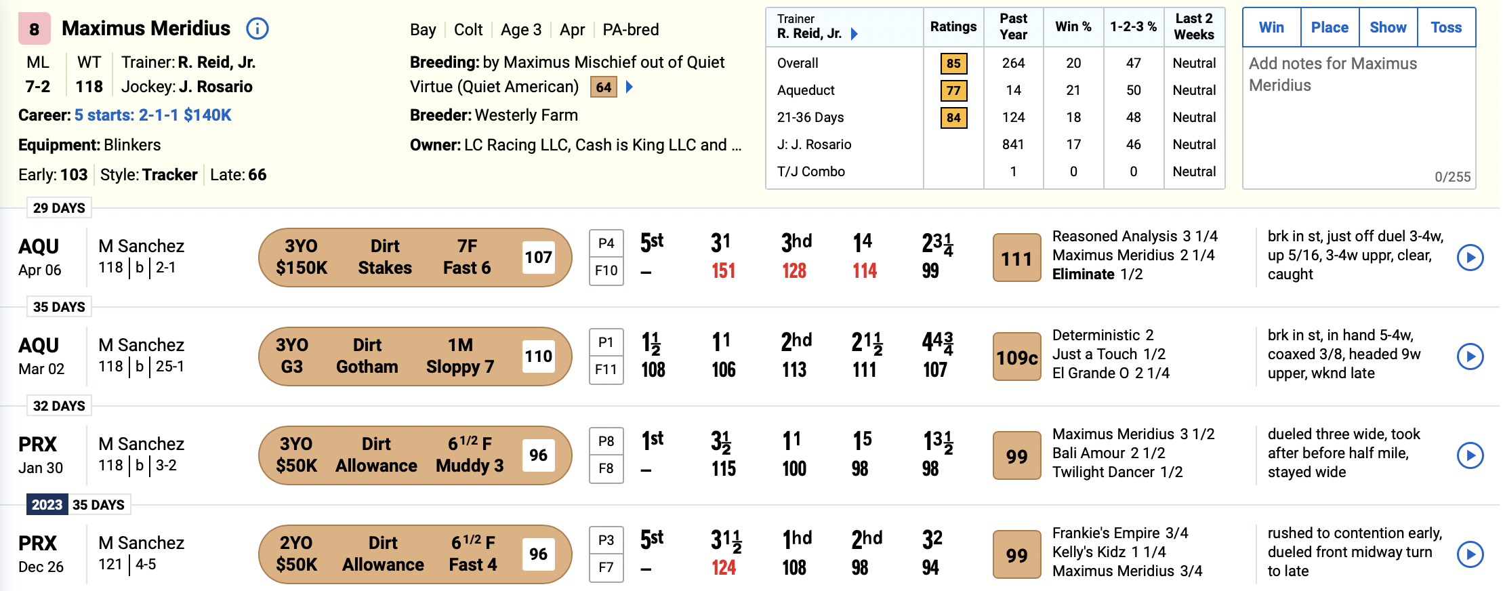Click the info icon beside Maximus Meridius

[x=258, y=28]
